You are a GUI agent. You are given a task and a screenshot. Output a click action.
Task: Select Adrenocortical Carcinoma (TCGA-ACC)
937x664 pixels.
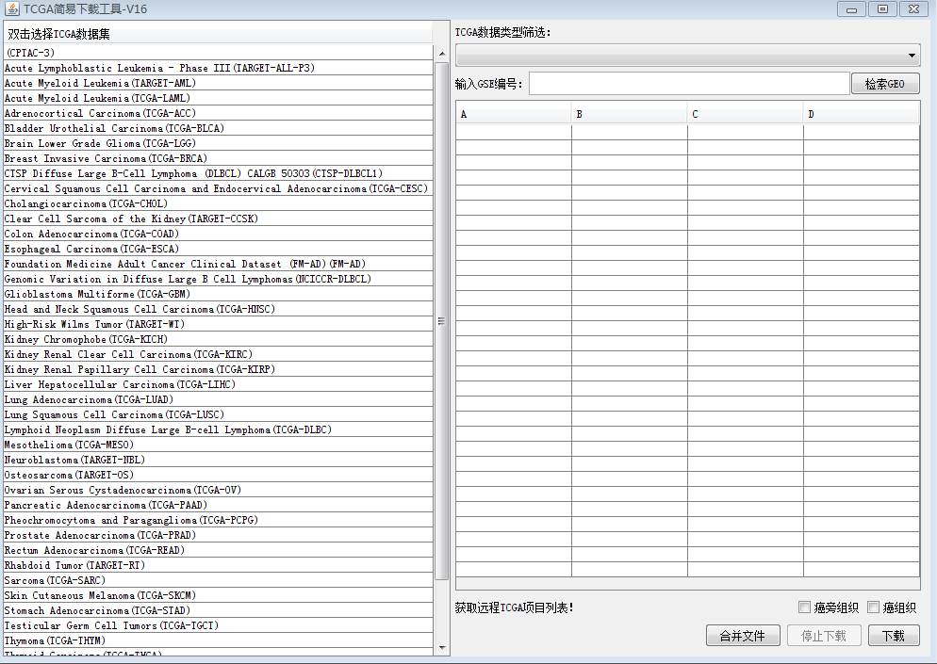point(218,113)
